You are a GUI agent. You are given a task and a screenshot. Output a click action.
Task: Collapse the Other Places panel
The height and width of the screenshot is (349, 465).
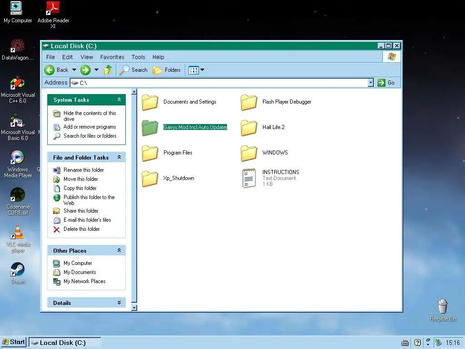point(119,250)
